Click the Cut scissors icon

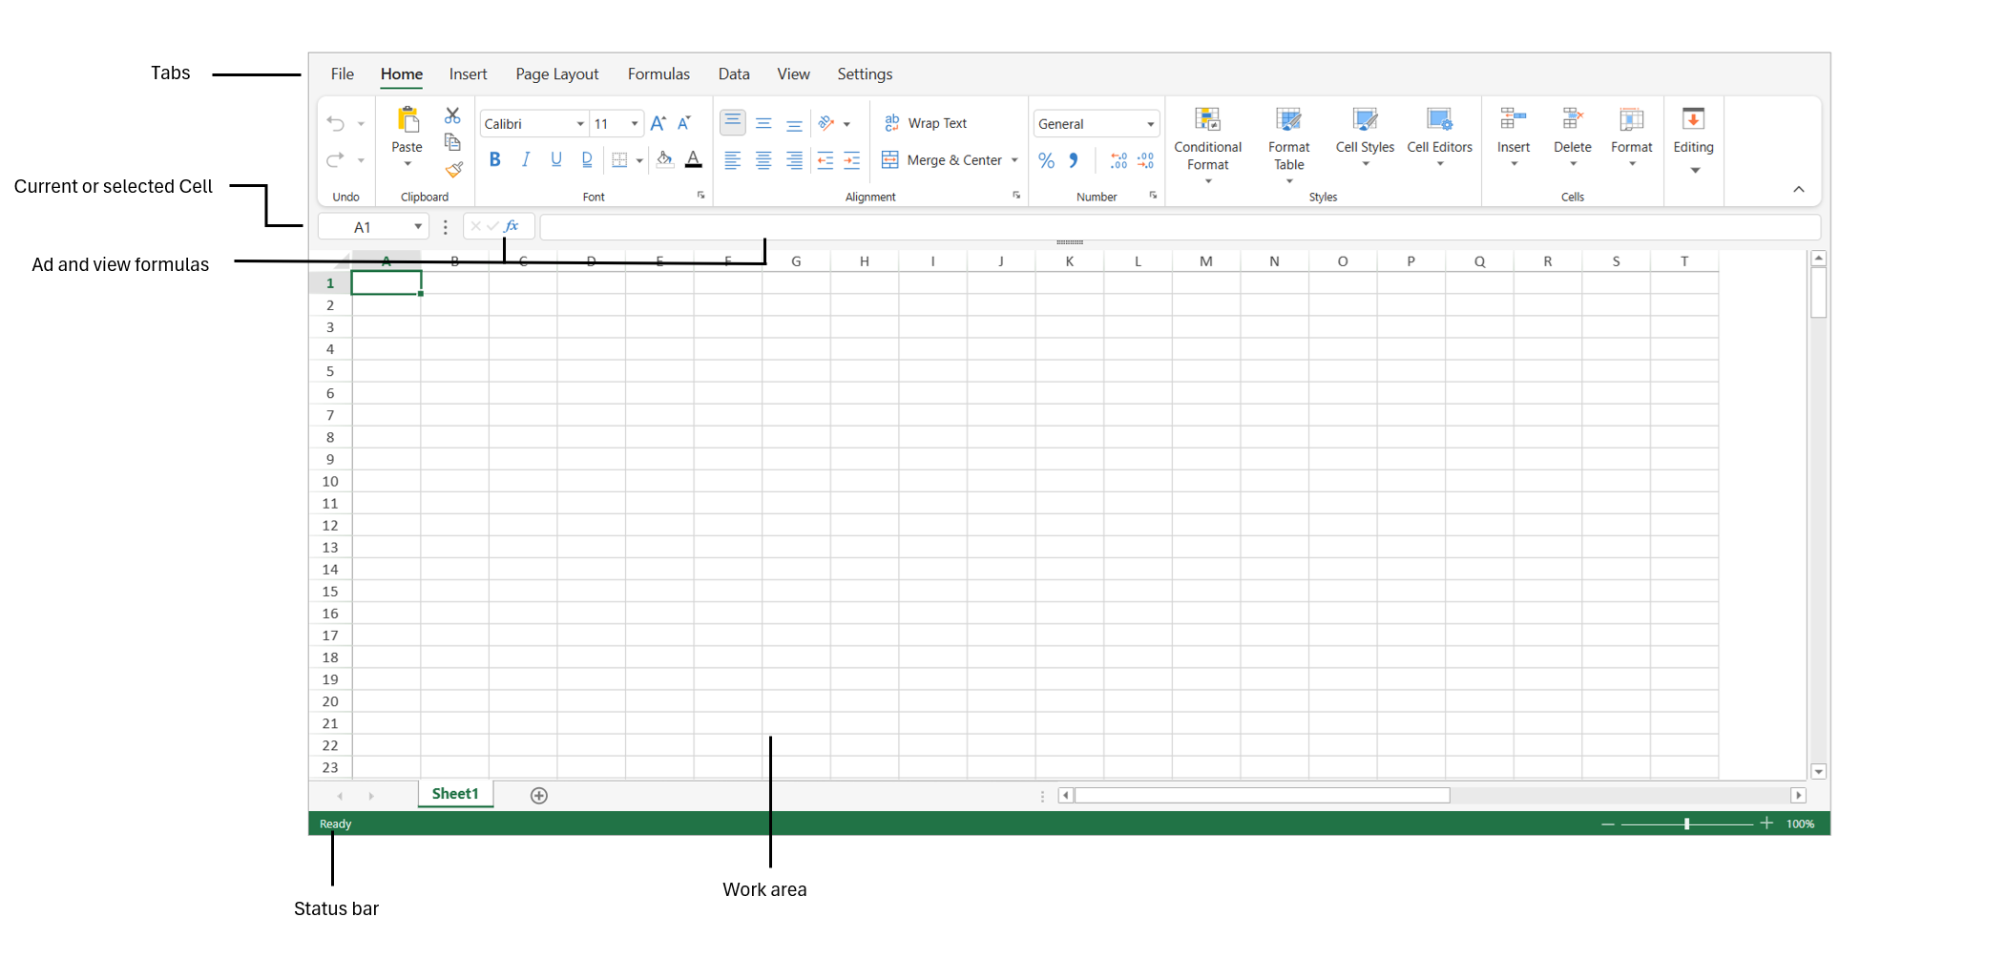coord(452,115)
